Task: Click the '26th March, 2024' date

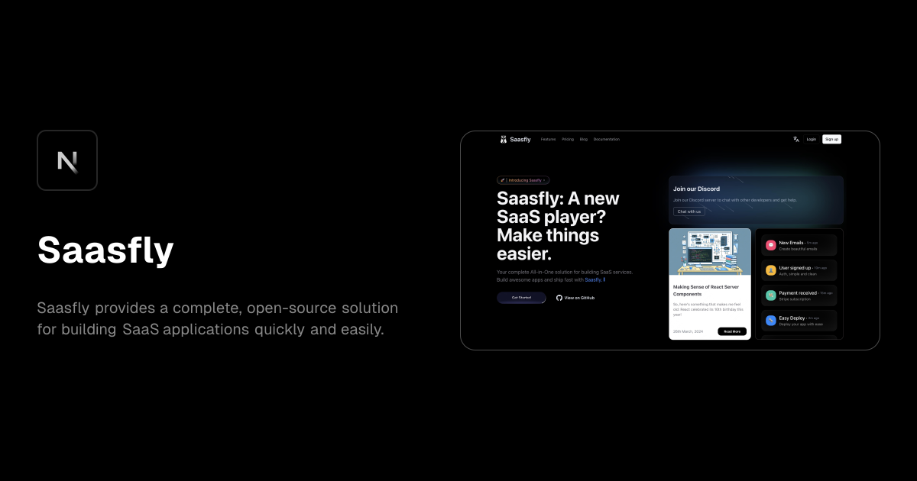Action: click(x=688, y=331)
